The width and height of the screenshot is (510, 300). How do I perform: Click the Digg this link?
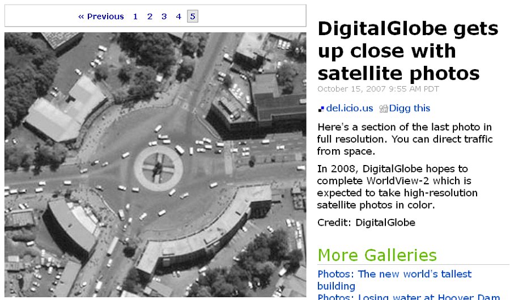point(410,108)
